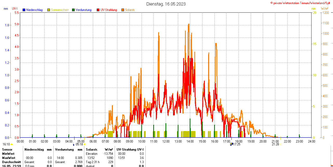Click the yellow Sonnenschein legend square
The image size is (333, 167).
49,10
